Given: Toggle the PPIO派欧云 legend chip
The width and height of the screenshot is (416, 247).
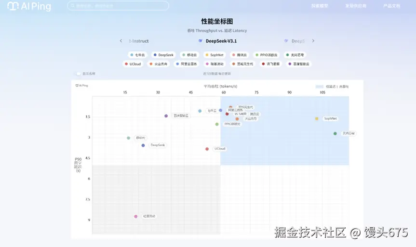Looking at the screenshot, I should (267, 55).
